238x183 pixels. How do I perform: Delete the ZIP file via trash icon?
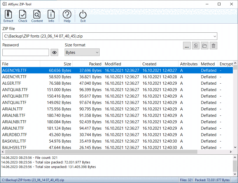(x=213, y=46)
